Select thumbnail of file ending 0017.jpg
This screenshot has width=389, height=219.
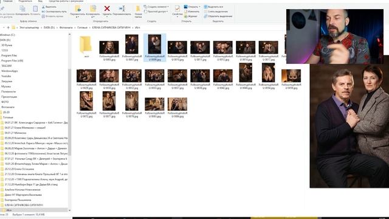click(x=268, y=47)
